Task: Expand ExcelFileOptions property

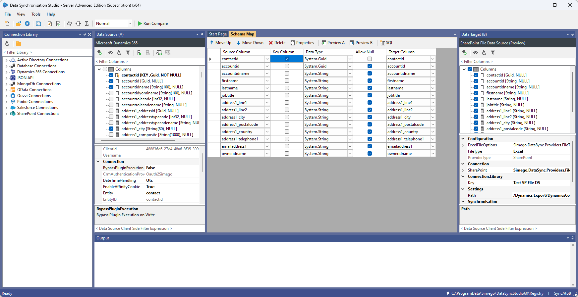Action: click(x=463, y=145)
